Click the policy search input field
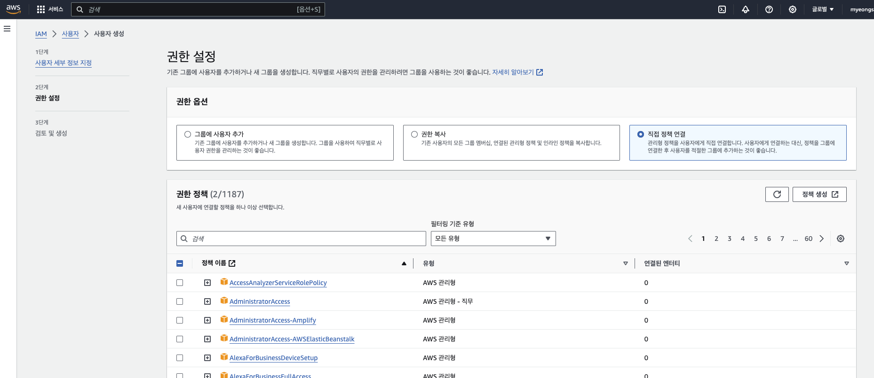Screen dimensions: 874x378 coord(301,239)
